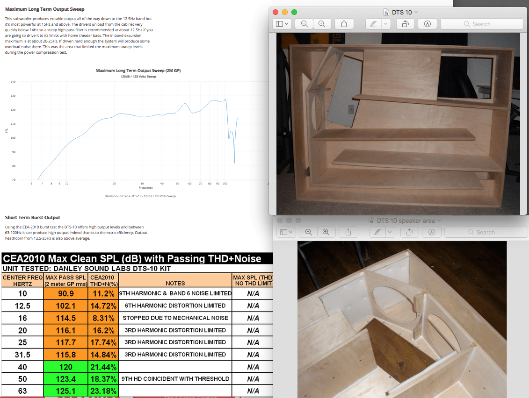Click the cabinet photo in DTS 10 window
The image size is (529, 398).
398,124
